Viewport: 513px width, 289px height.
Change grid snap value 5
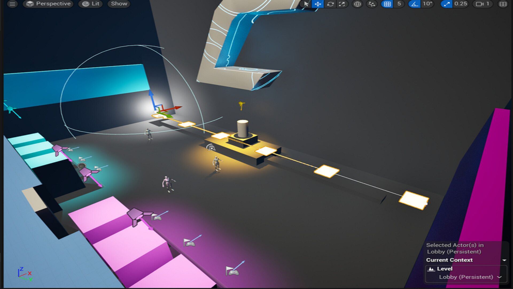click(399, 4)
